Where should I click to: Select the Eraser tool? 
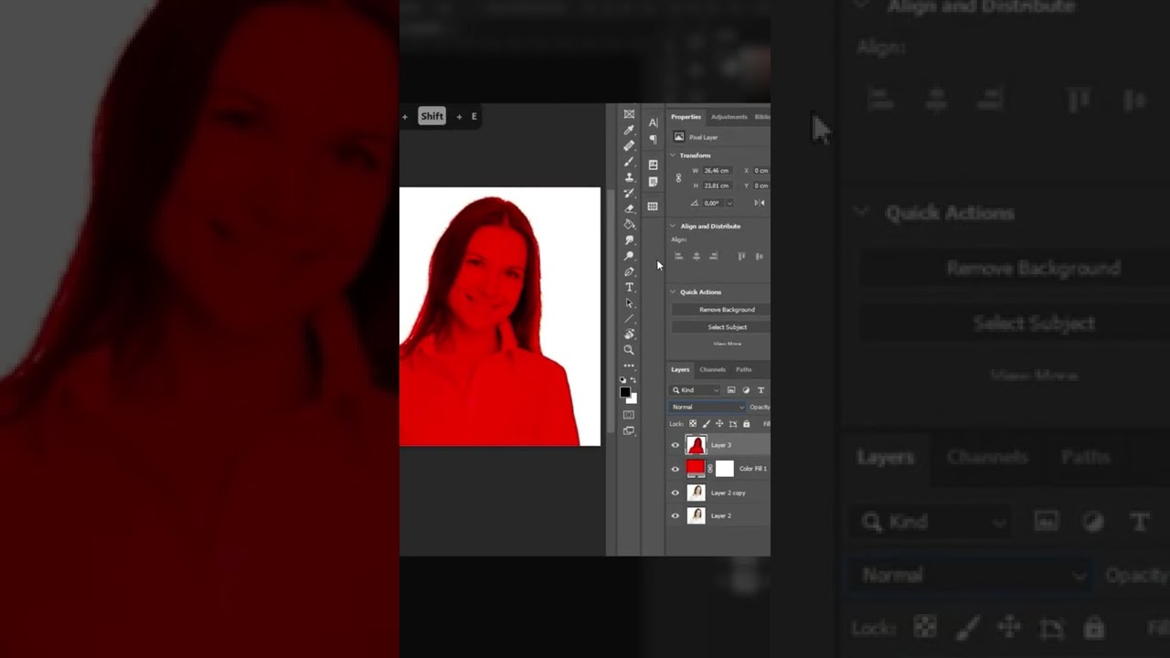coord(629,208)
